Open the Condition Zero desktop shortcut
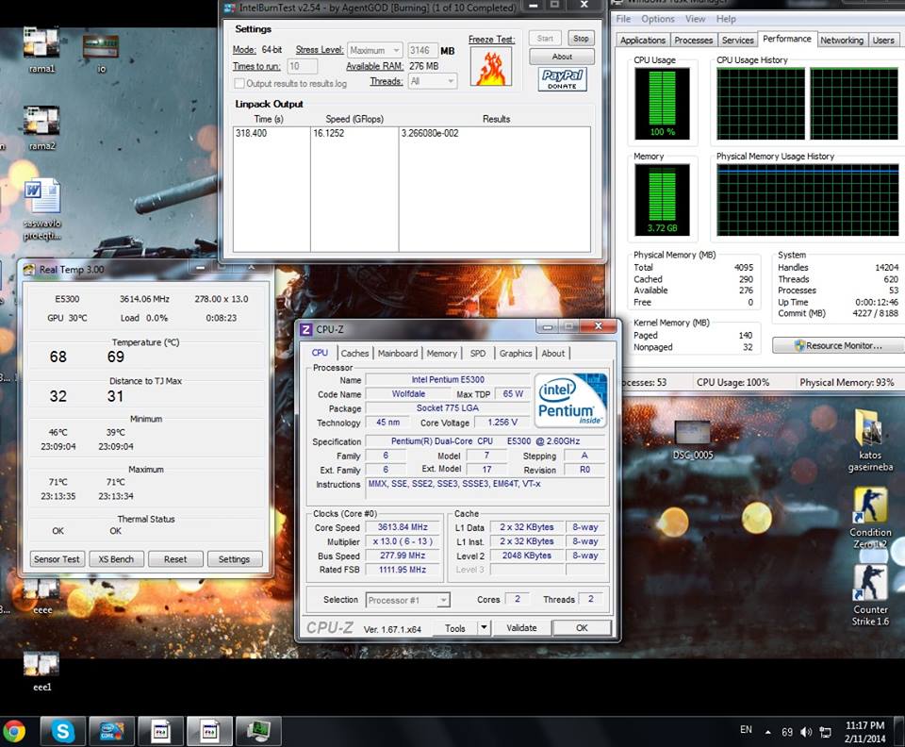905x747 pixels. pos(869,506)
